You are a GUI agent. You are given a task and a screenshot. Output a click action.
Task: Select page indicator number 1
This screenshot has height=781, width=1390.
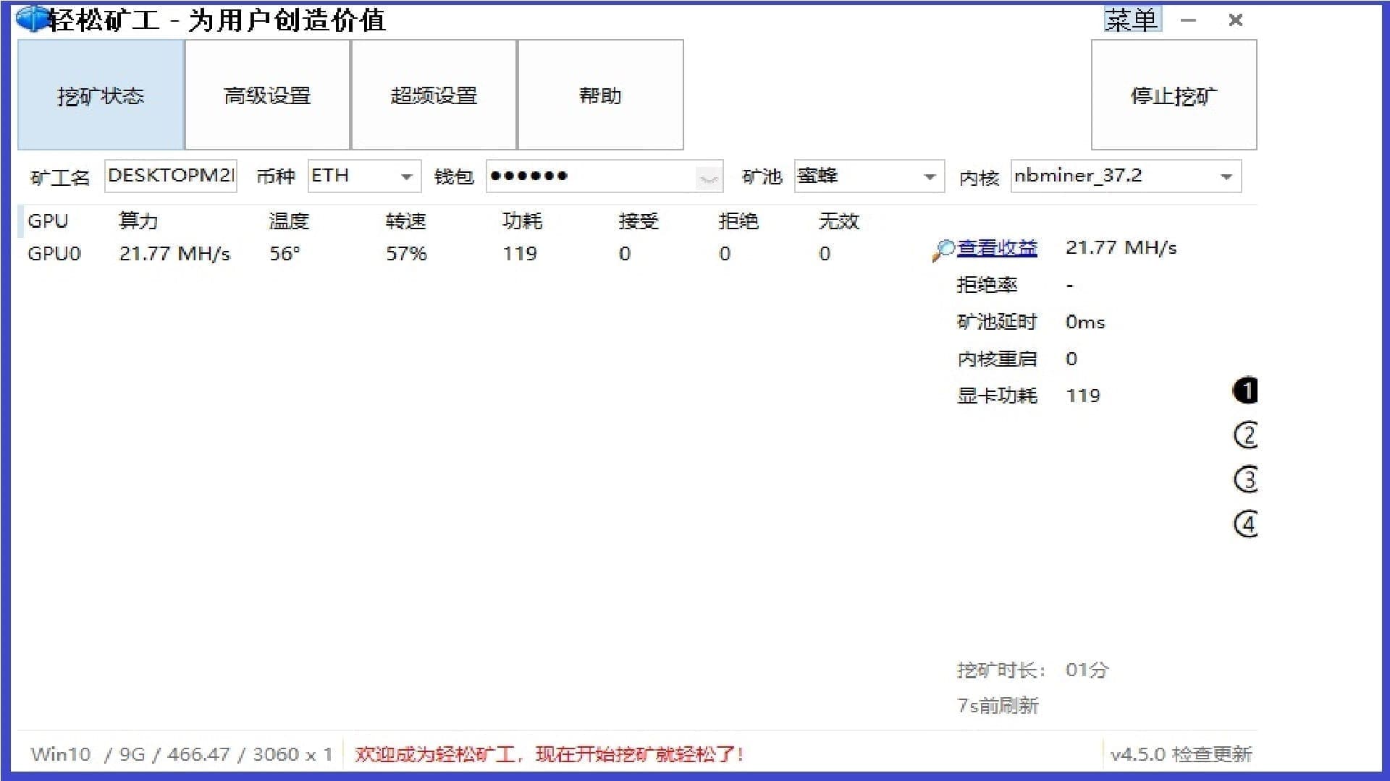tap(1245, 390)
